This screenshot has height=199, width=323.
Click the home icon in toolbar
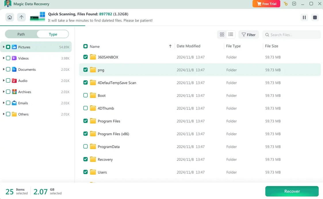[10, 18]
